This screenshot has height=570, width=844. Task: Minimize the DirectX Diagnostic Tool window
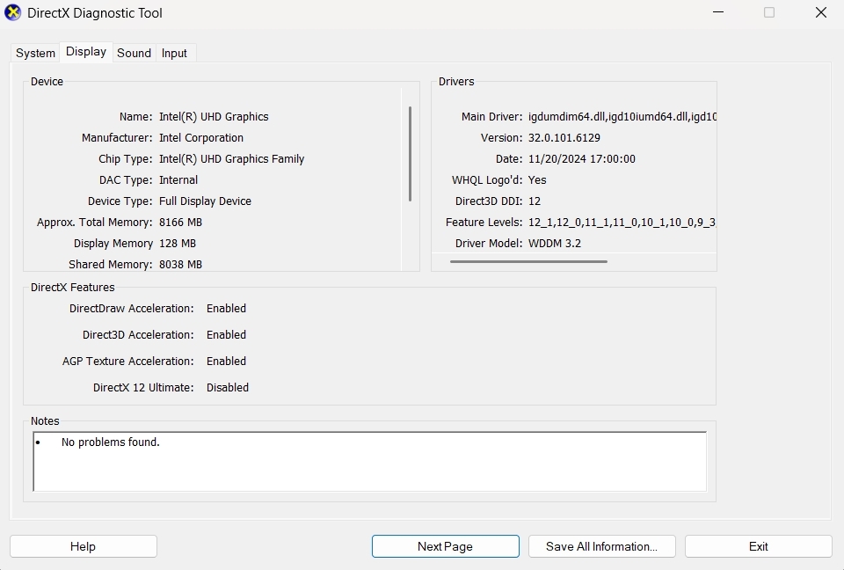pos(717,12)
